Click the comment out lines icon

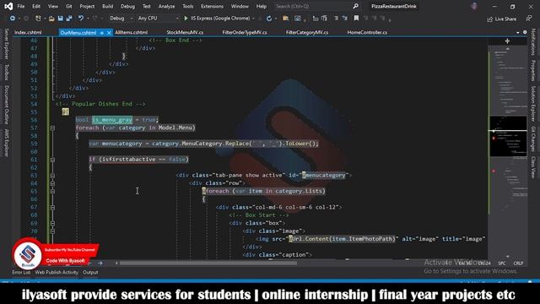(x=336, y=19)
